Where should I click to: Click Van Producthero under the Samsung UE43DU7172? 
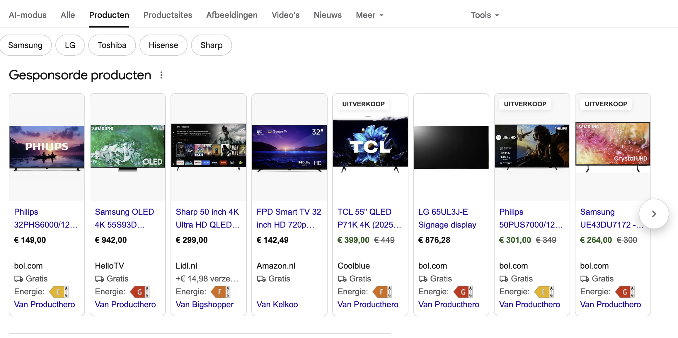(611, 305)
